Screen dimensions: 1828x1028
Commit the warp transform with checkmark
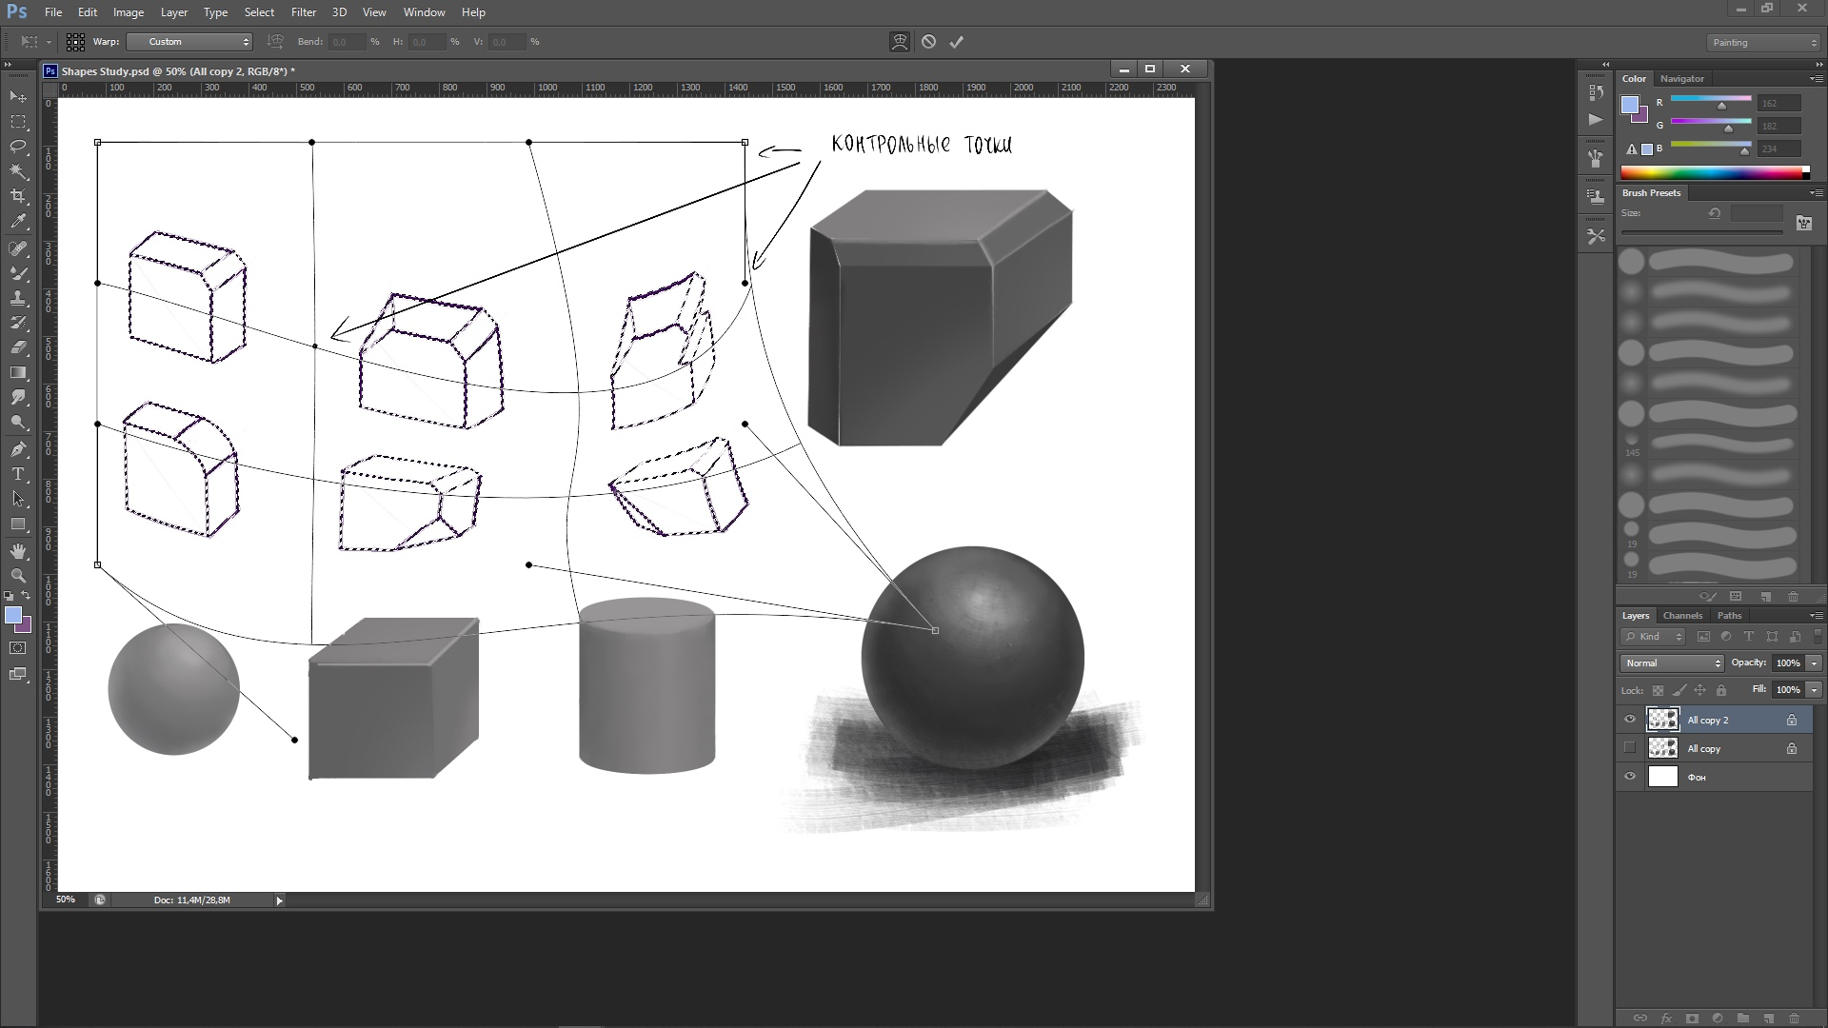(957, 42)
